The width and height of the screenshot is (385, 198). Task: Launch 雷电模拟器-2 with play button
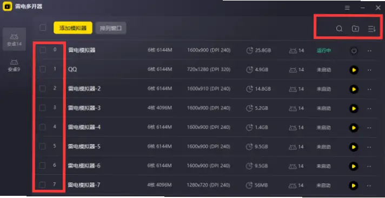pyautogui.click(x=354, y=89)
